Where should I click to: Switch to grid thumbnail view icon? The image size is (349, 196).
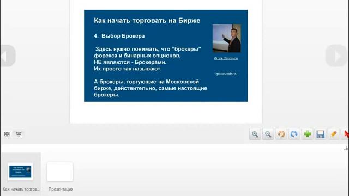(7, 134)
